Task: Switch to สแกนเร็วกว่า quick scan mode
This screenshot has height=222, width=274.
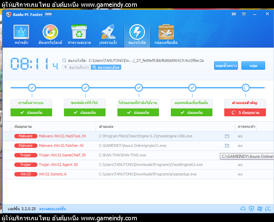Action: coord(77,67)
